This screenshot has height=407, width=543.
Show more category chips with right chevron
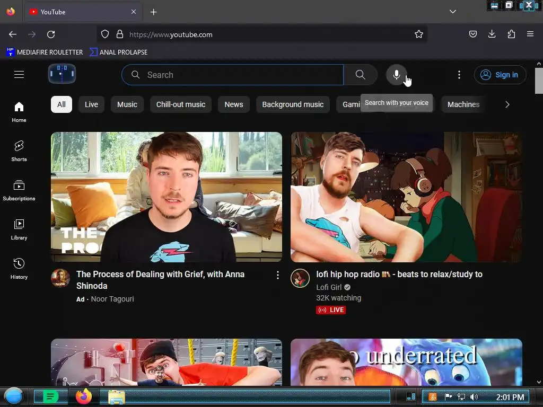click(x=507, y=104)
